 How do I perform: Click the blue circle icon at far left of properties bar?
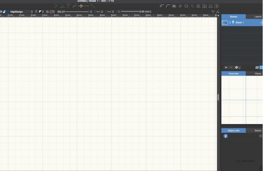click(1, 12)
